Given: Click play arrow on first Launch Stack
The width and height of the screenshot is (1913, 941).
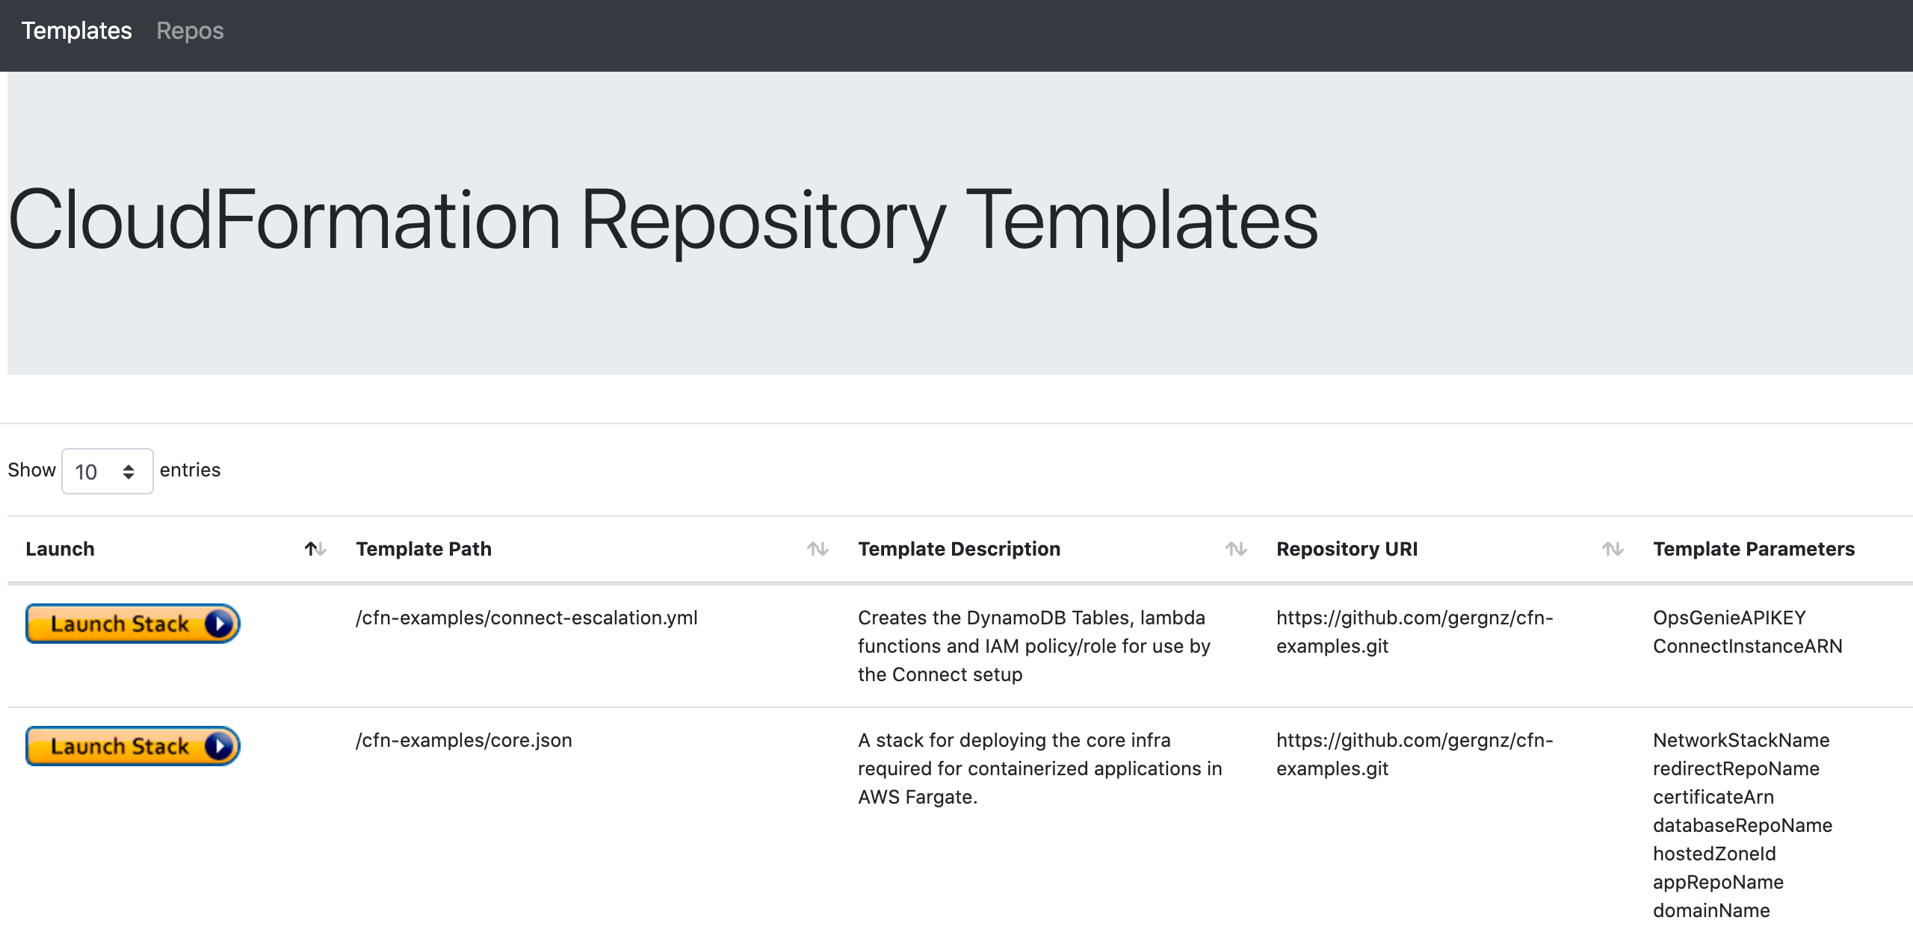Looking at the screenshot, I should point(219,624).
